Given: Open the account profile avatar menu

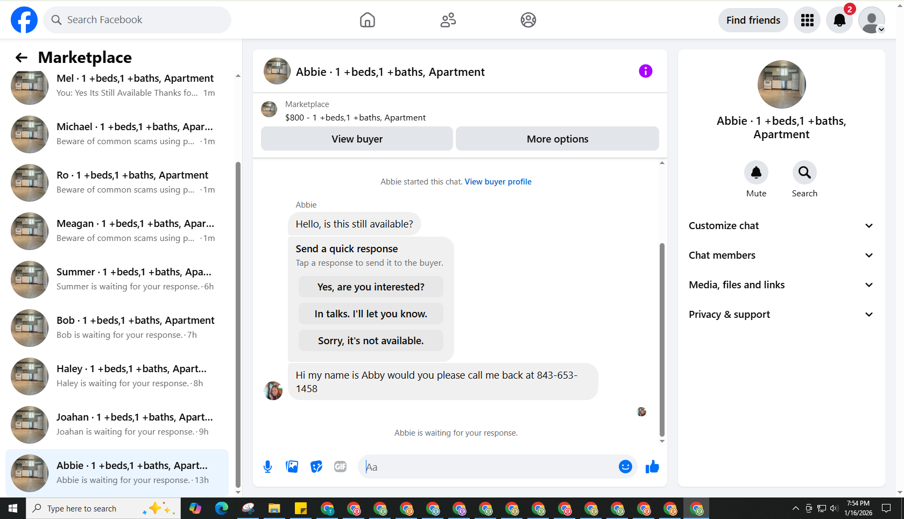Looking at the screenshot, I should pyautogui.click(x=872, y=20).
